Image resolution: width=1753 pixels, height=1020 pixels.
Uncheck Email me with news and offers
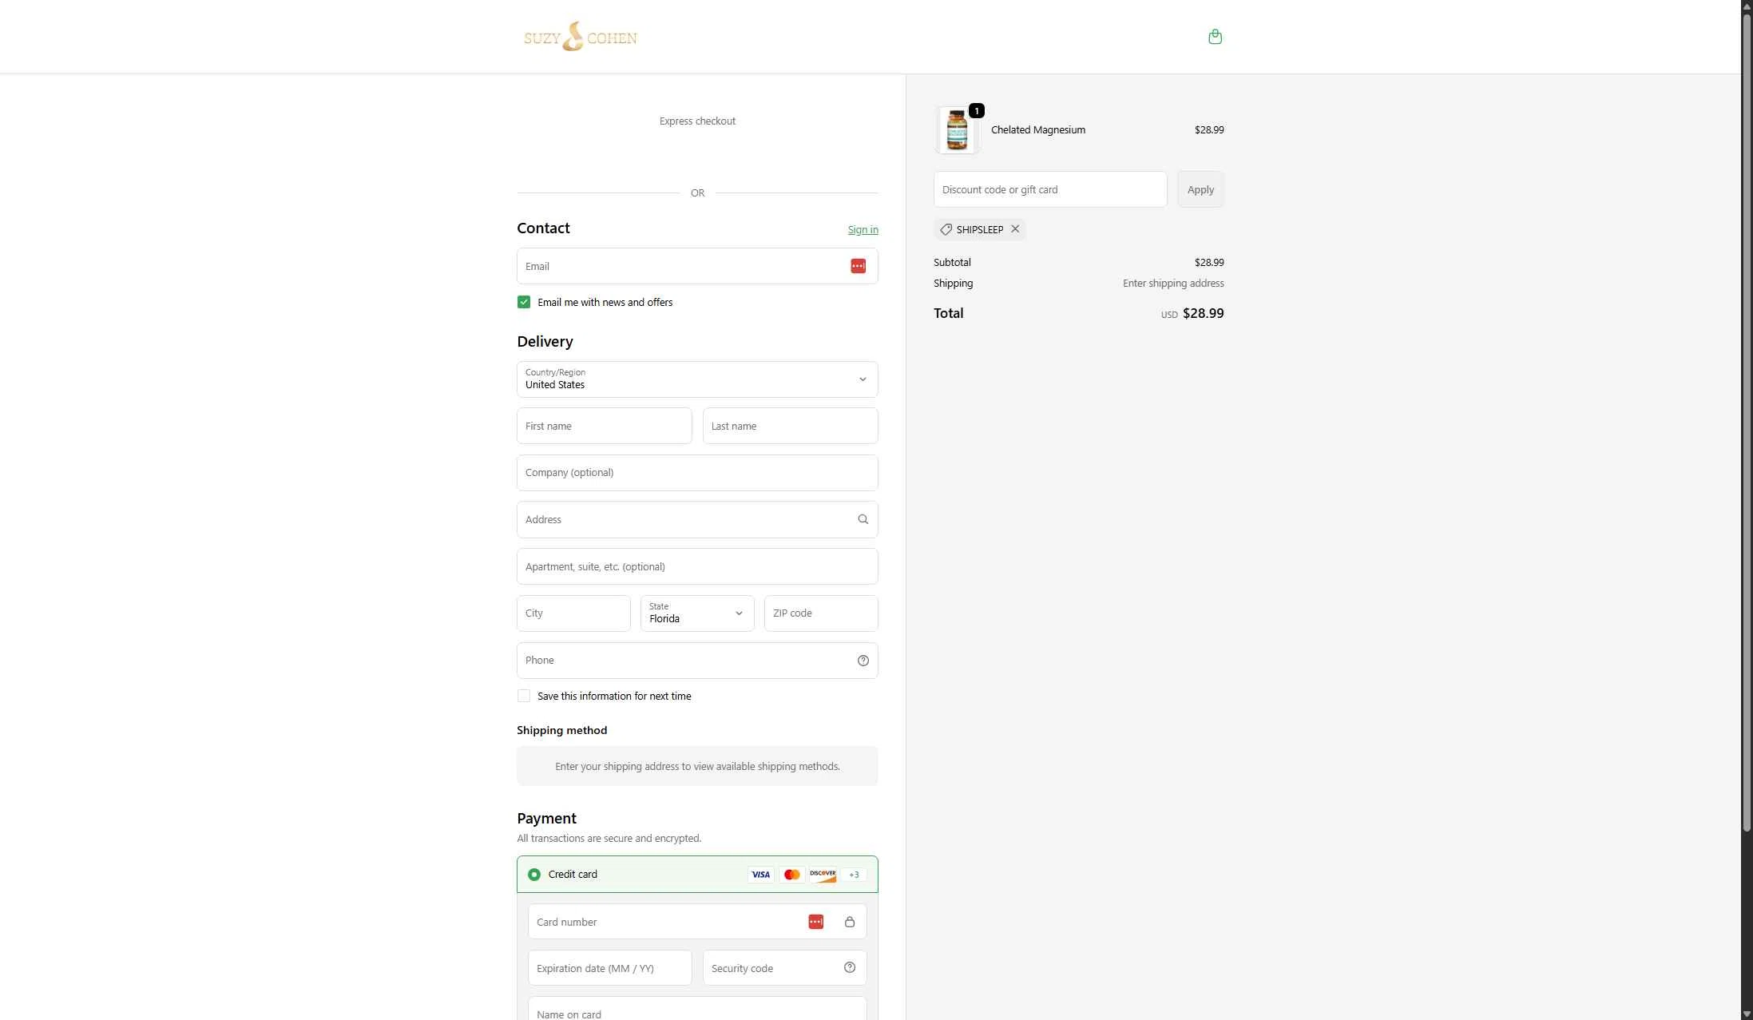pos(523,302)
